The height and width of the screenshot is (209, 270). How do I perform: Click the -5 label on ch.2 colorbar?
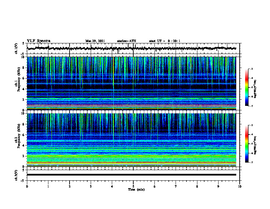click(252, 144)
